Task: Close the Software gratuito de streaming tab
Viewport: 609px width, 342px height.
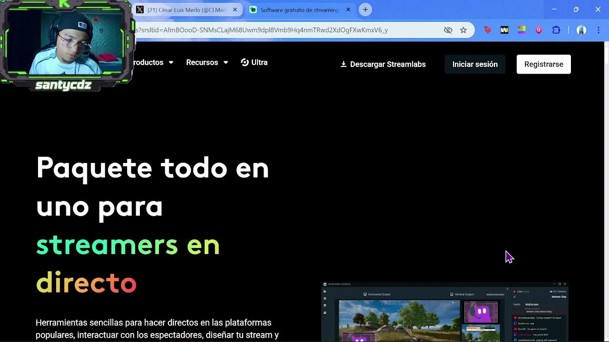Action: click(348, 9)
